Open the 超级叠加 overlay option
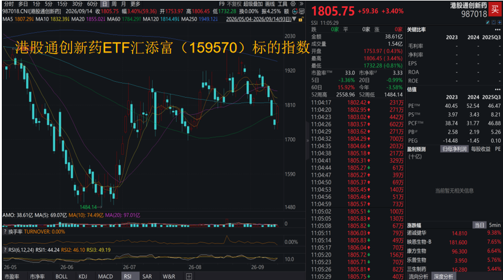 point(253,4)
